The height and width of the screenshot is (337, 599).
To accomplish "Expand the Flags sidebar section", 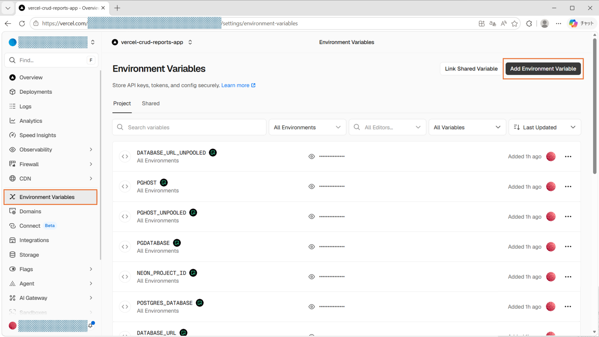I will tap(91, 269).
